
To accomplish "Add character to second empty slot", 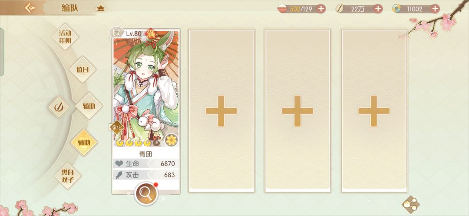I will pos(221,111).
